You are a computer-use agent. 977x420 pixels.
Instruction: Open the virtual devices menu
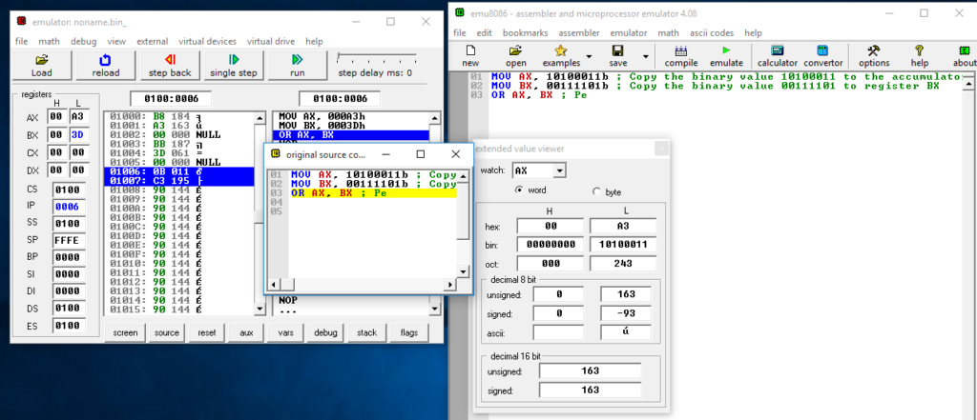[x=207, y=41]
